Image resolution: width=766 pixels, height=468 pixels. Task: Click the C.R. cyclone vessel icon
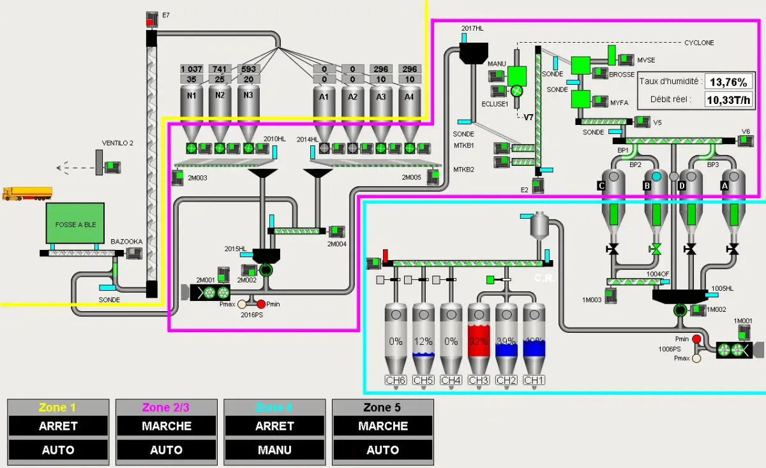click(540, 227)
